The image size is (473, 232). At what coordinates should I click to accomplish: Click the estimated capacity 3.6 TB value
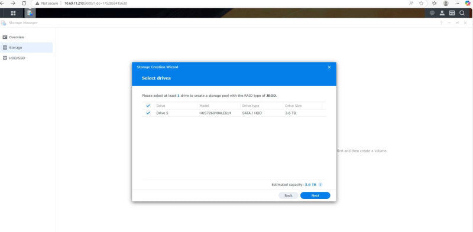(311, 184)
